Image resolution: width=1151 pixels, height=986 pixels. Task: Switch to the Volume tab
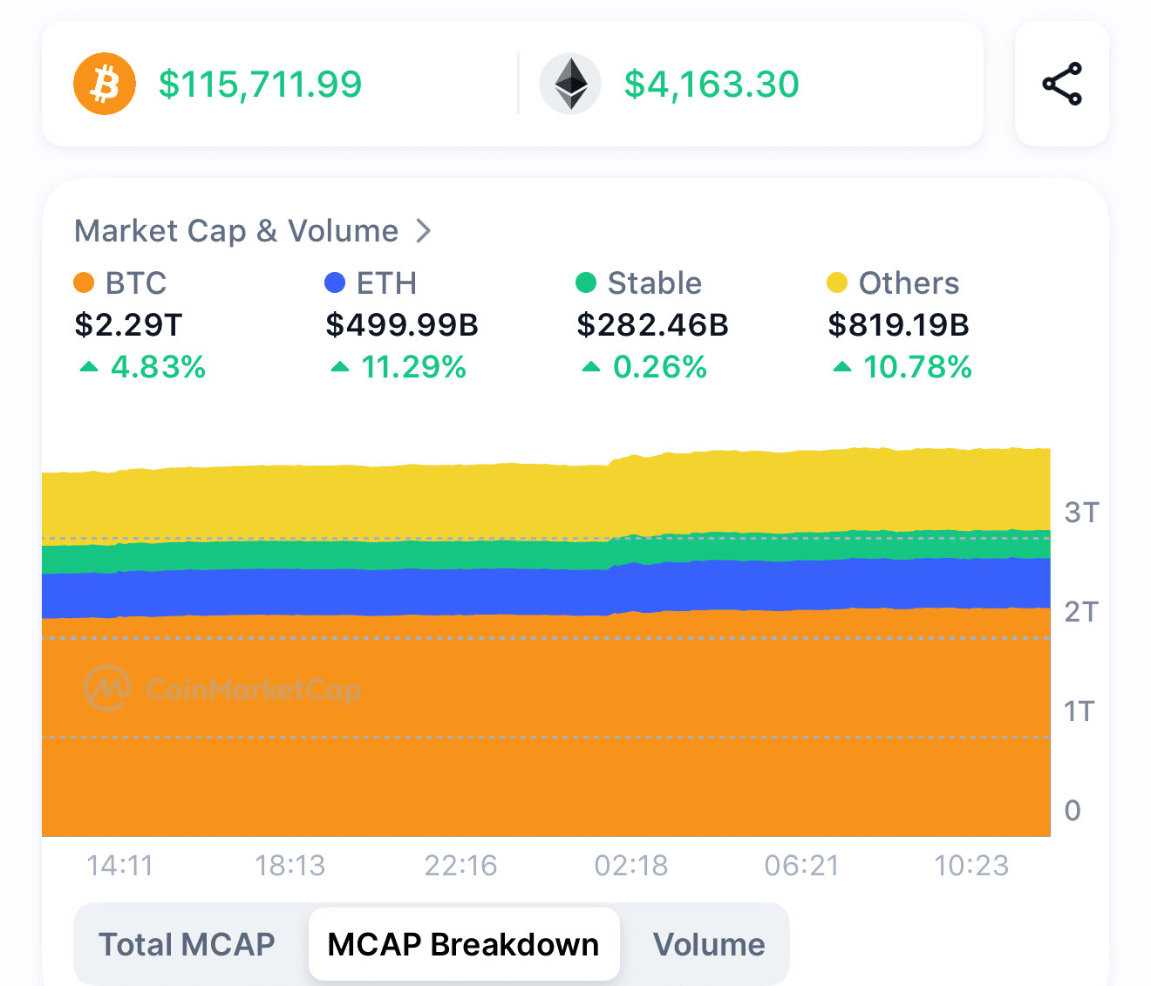point(709,945)
